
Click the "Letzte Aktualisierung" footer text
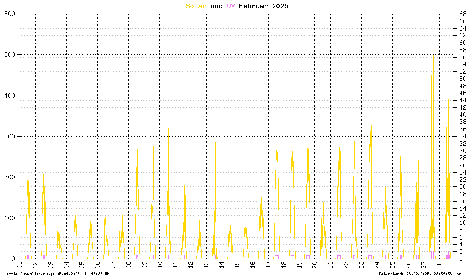pyautogui.click(x=57, y=274)
